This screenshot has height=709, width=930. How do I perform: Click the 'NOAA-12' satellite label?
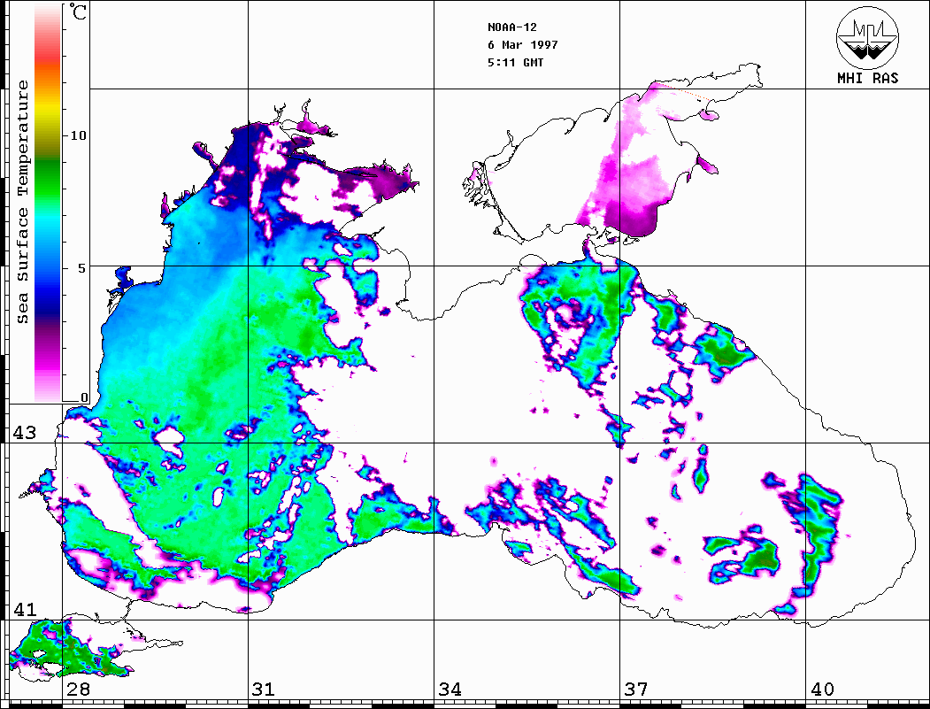(511, 27)
